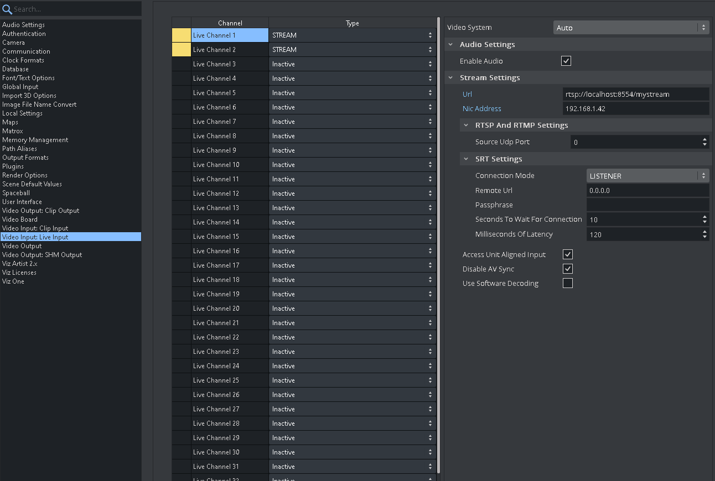Open Type dropdown for Live Channel 3
Viewport: 715px width, 481px height.
pos(352,64)
